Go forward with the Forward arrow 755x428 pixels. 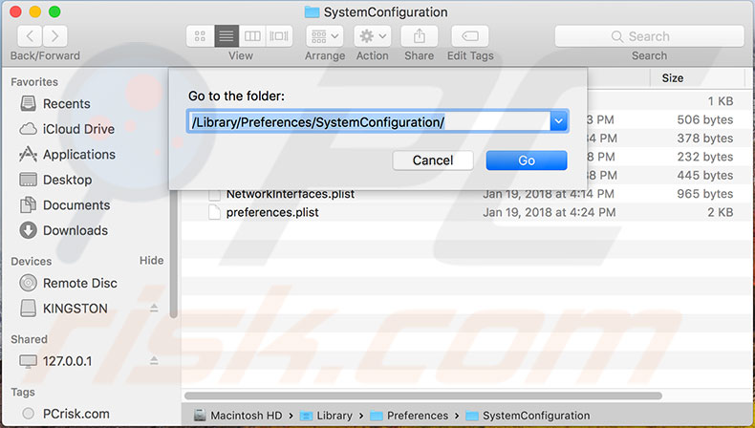pyautogui.click(x=54, y=36)
